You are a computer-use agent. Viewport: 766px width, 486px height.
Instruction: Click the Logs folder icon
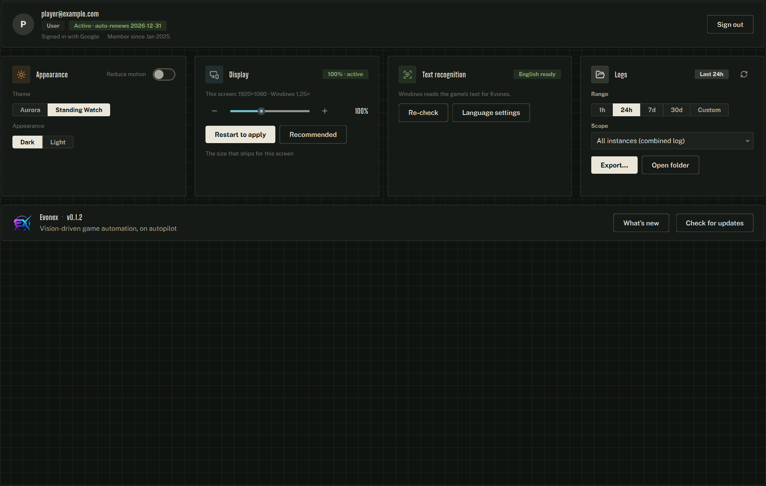point(600,74)
